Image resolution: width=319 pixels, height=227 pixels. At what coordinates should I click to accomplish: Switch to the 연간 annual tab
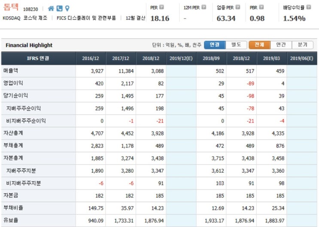point(281,45)
